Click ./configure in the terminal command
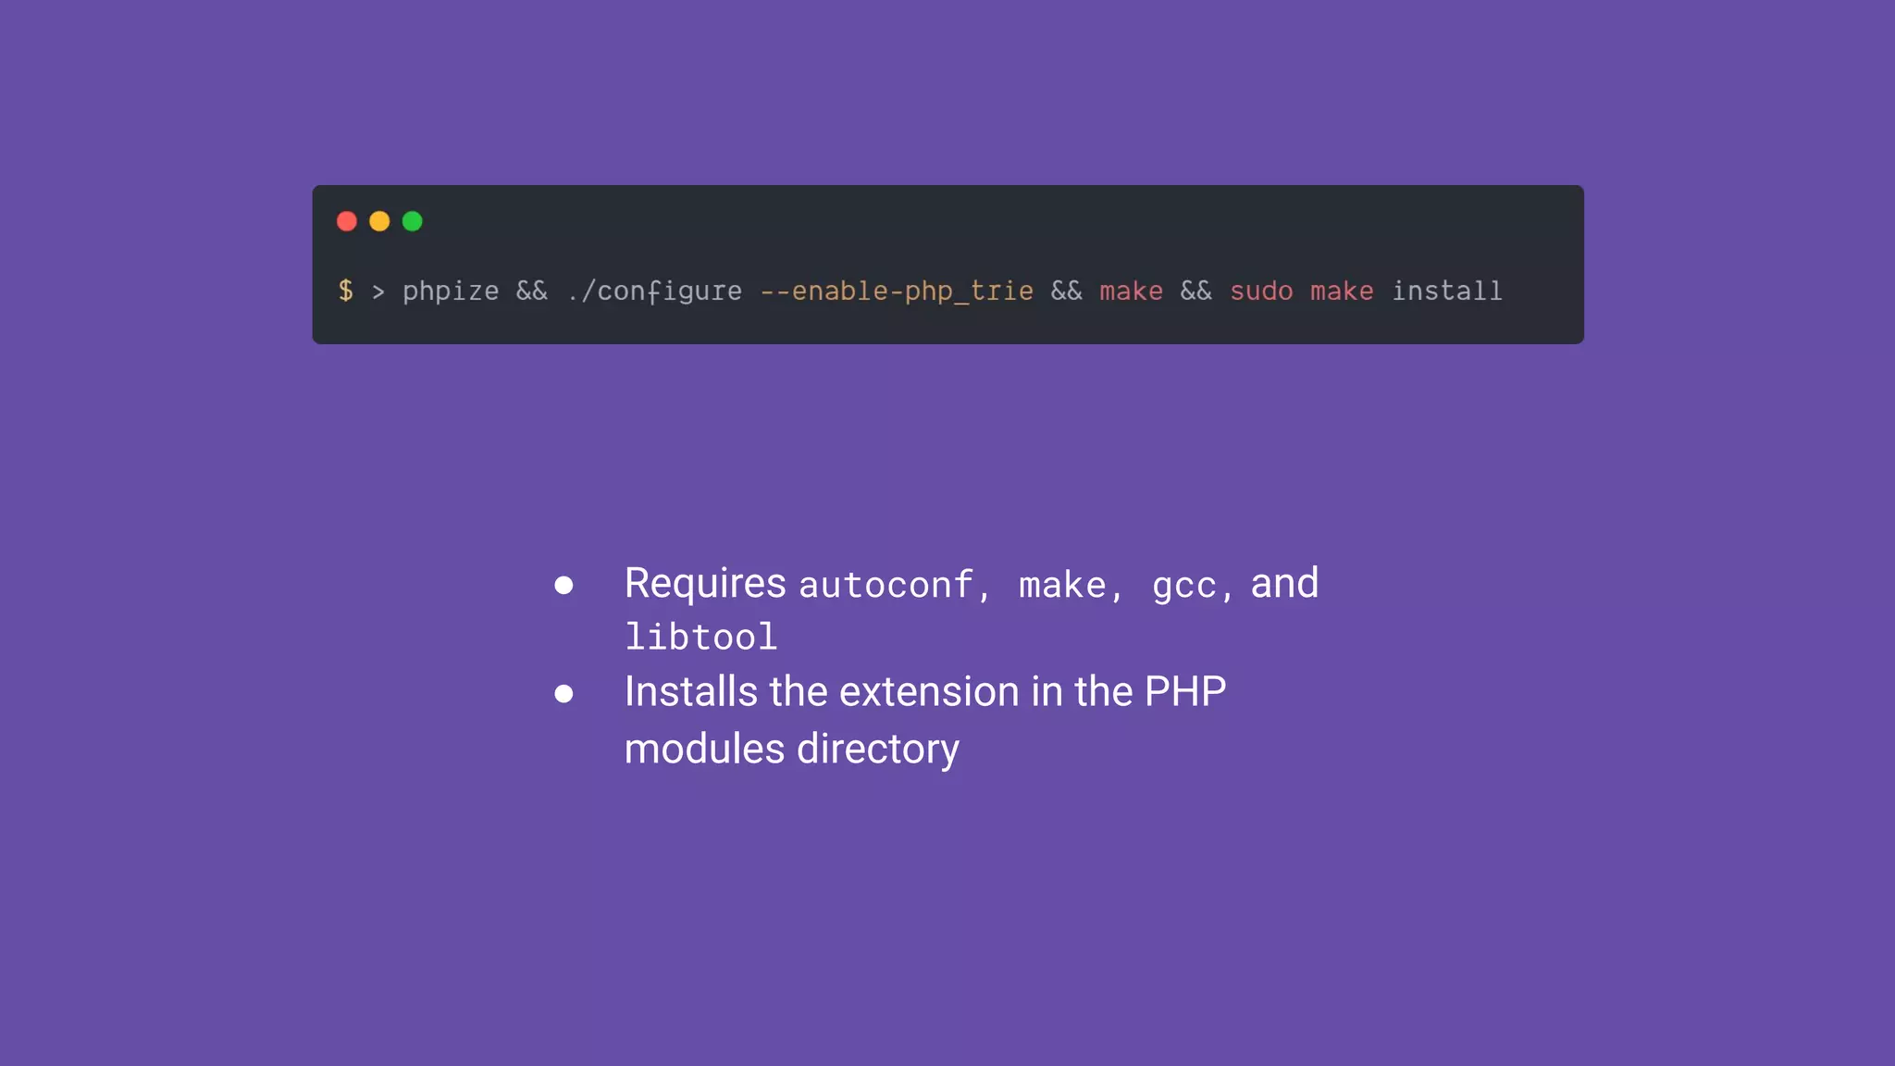 click(x=655, y=291)
